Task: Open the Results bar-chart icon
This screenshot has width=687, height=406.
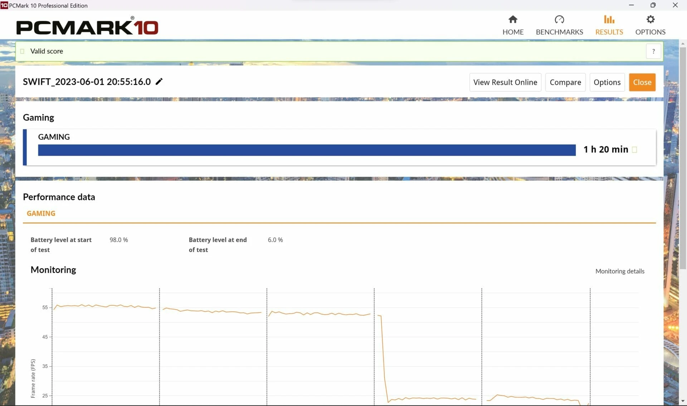Action: click(x=609, y=19)
